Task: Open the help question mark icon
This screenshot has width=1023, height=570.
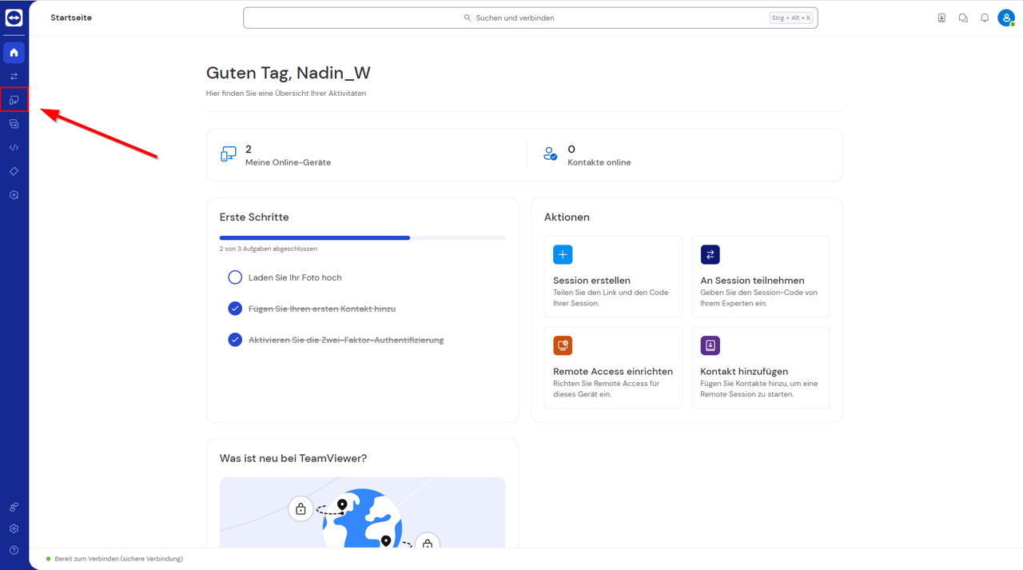Action: pyautogui.click(x=14, y=551)
